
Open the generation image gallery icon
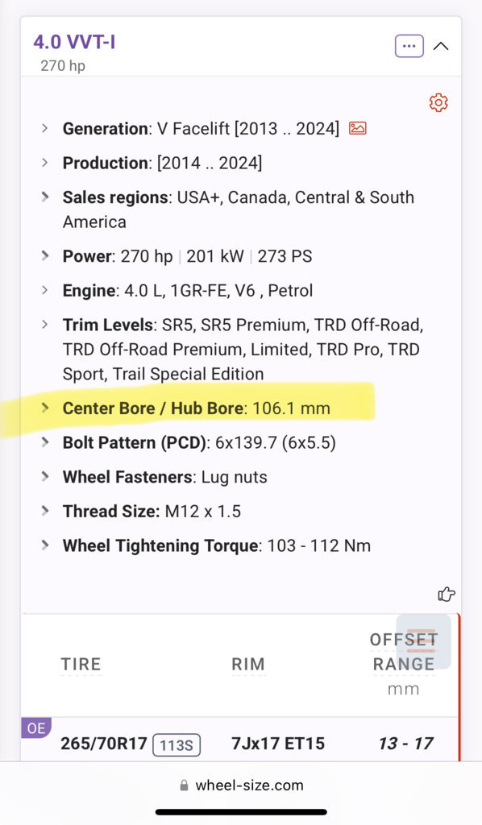[358, 128]
